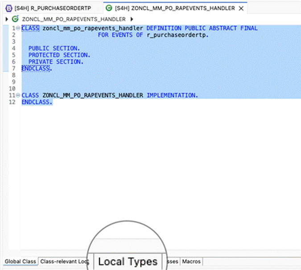Switch to the Local Types tab

(128, 262)
